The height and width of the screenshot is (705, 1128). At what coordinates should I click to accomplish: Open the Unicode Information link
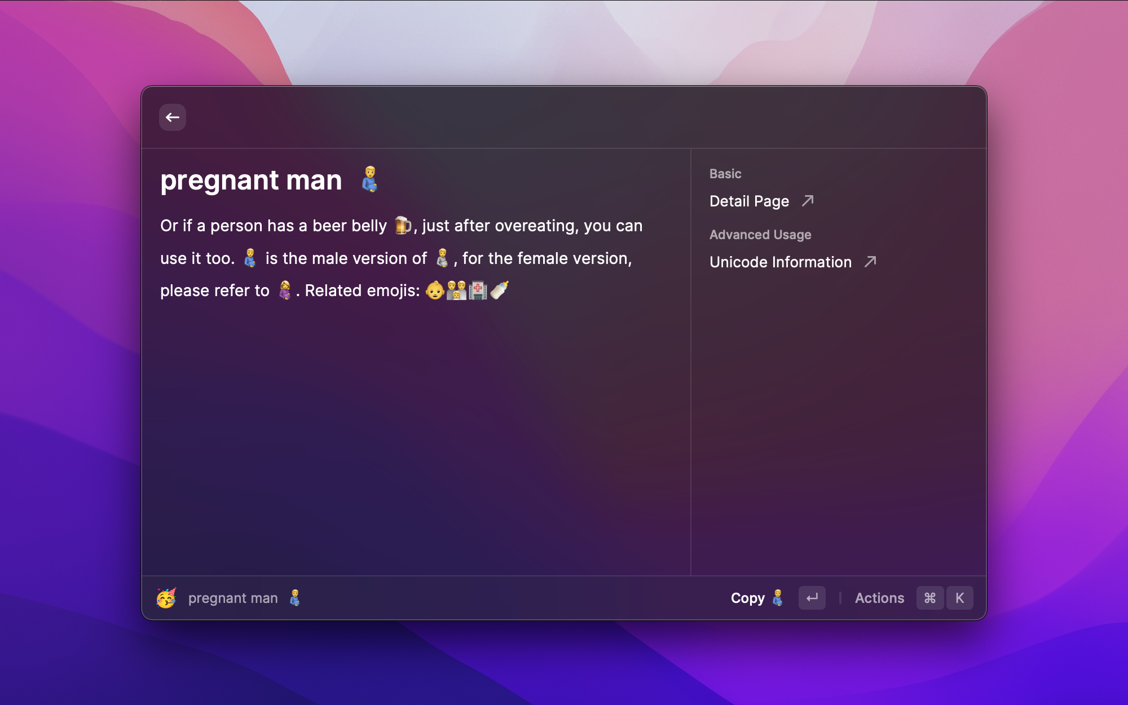point(780,262)
